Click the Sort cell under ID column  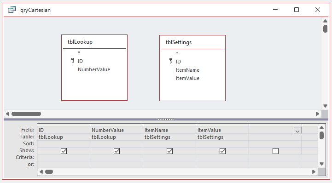pyautogui.click(x=64, y=144)
